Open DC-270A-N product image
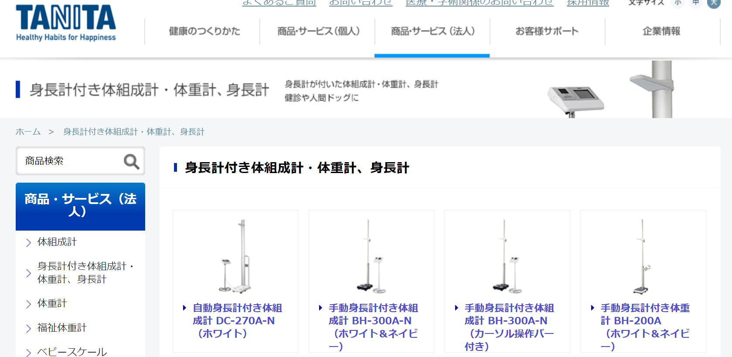Viewport: 732px width, 357px height. point(235,256)
